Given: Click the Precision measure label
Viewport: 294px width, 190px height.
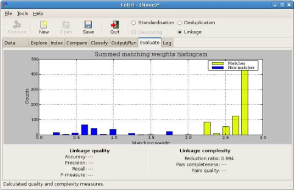Looking at the screenshot, I should 76,163.
